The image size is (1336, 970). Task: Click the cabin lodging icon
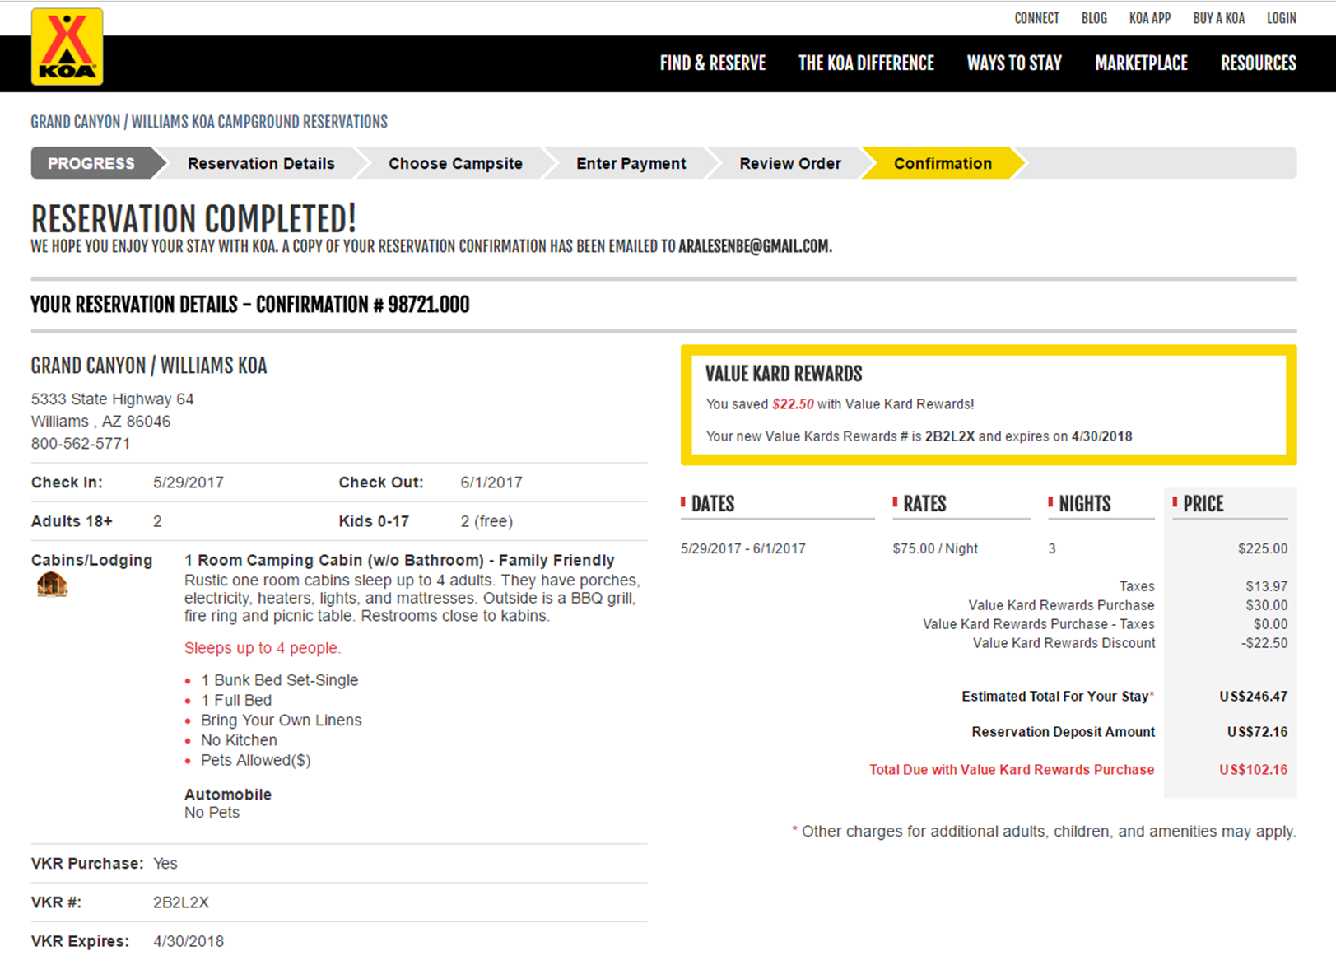[52, 584]
